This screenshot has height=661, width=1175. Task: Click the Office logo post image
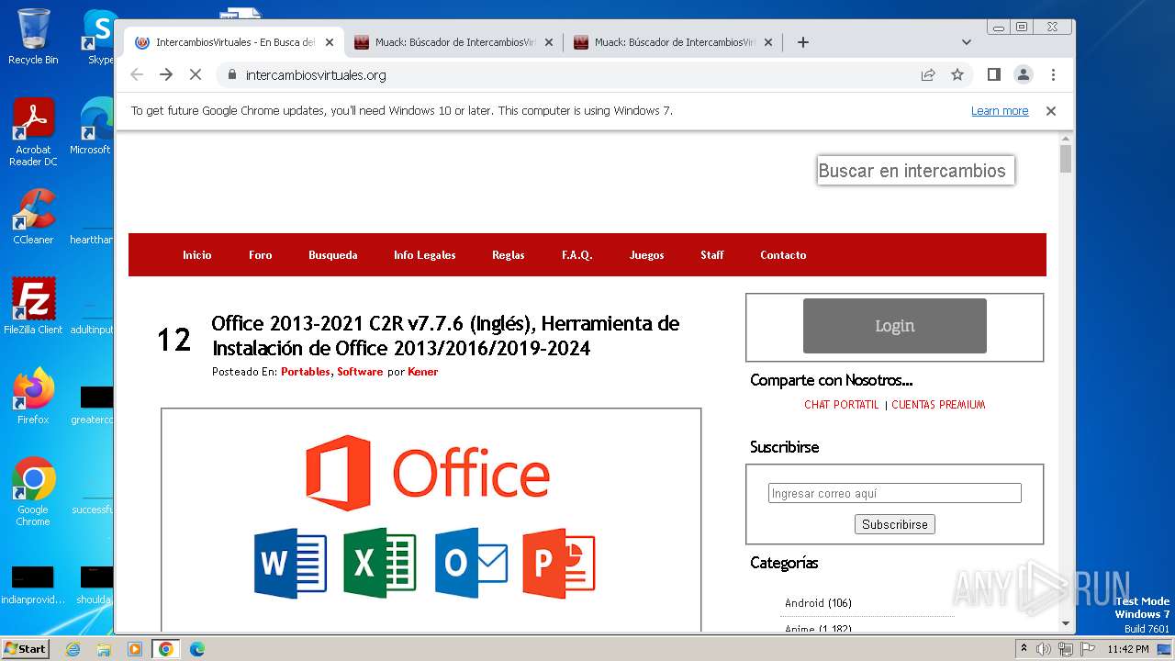[431, 519]
